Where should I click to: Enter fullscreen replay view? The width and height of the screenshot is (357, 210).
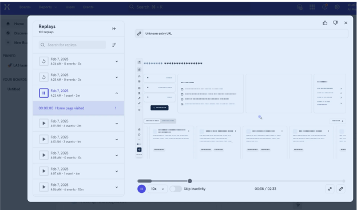coord(330,189)
